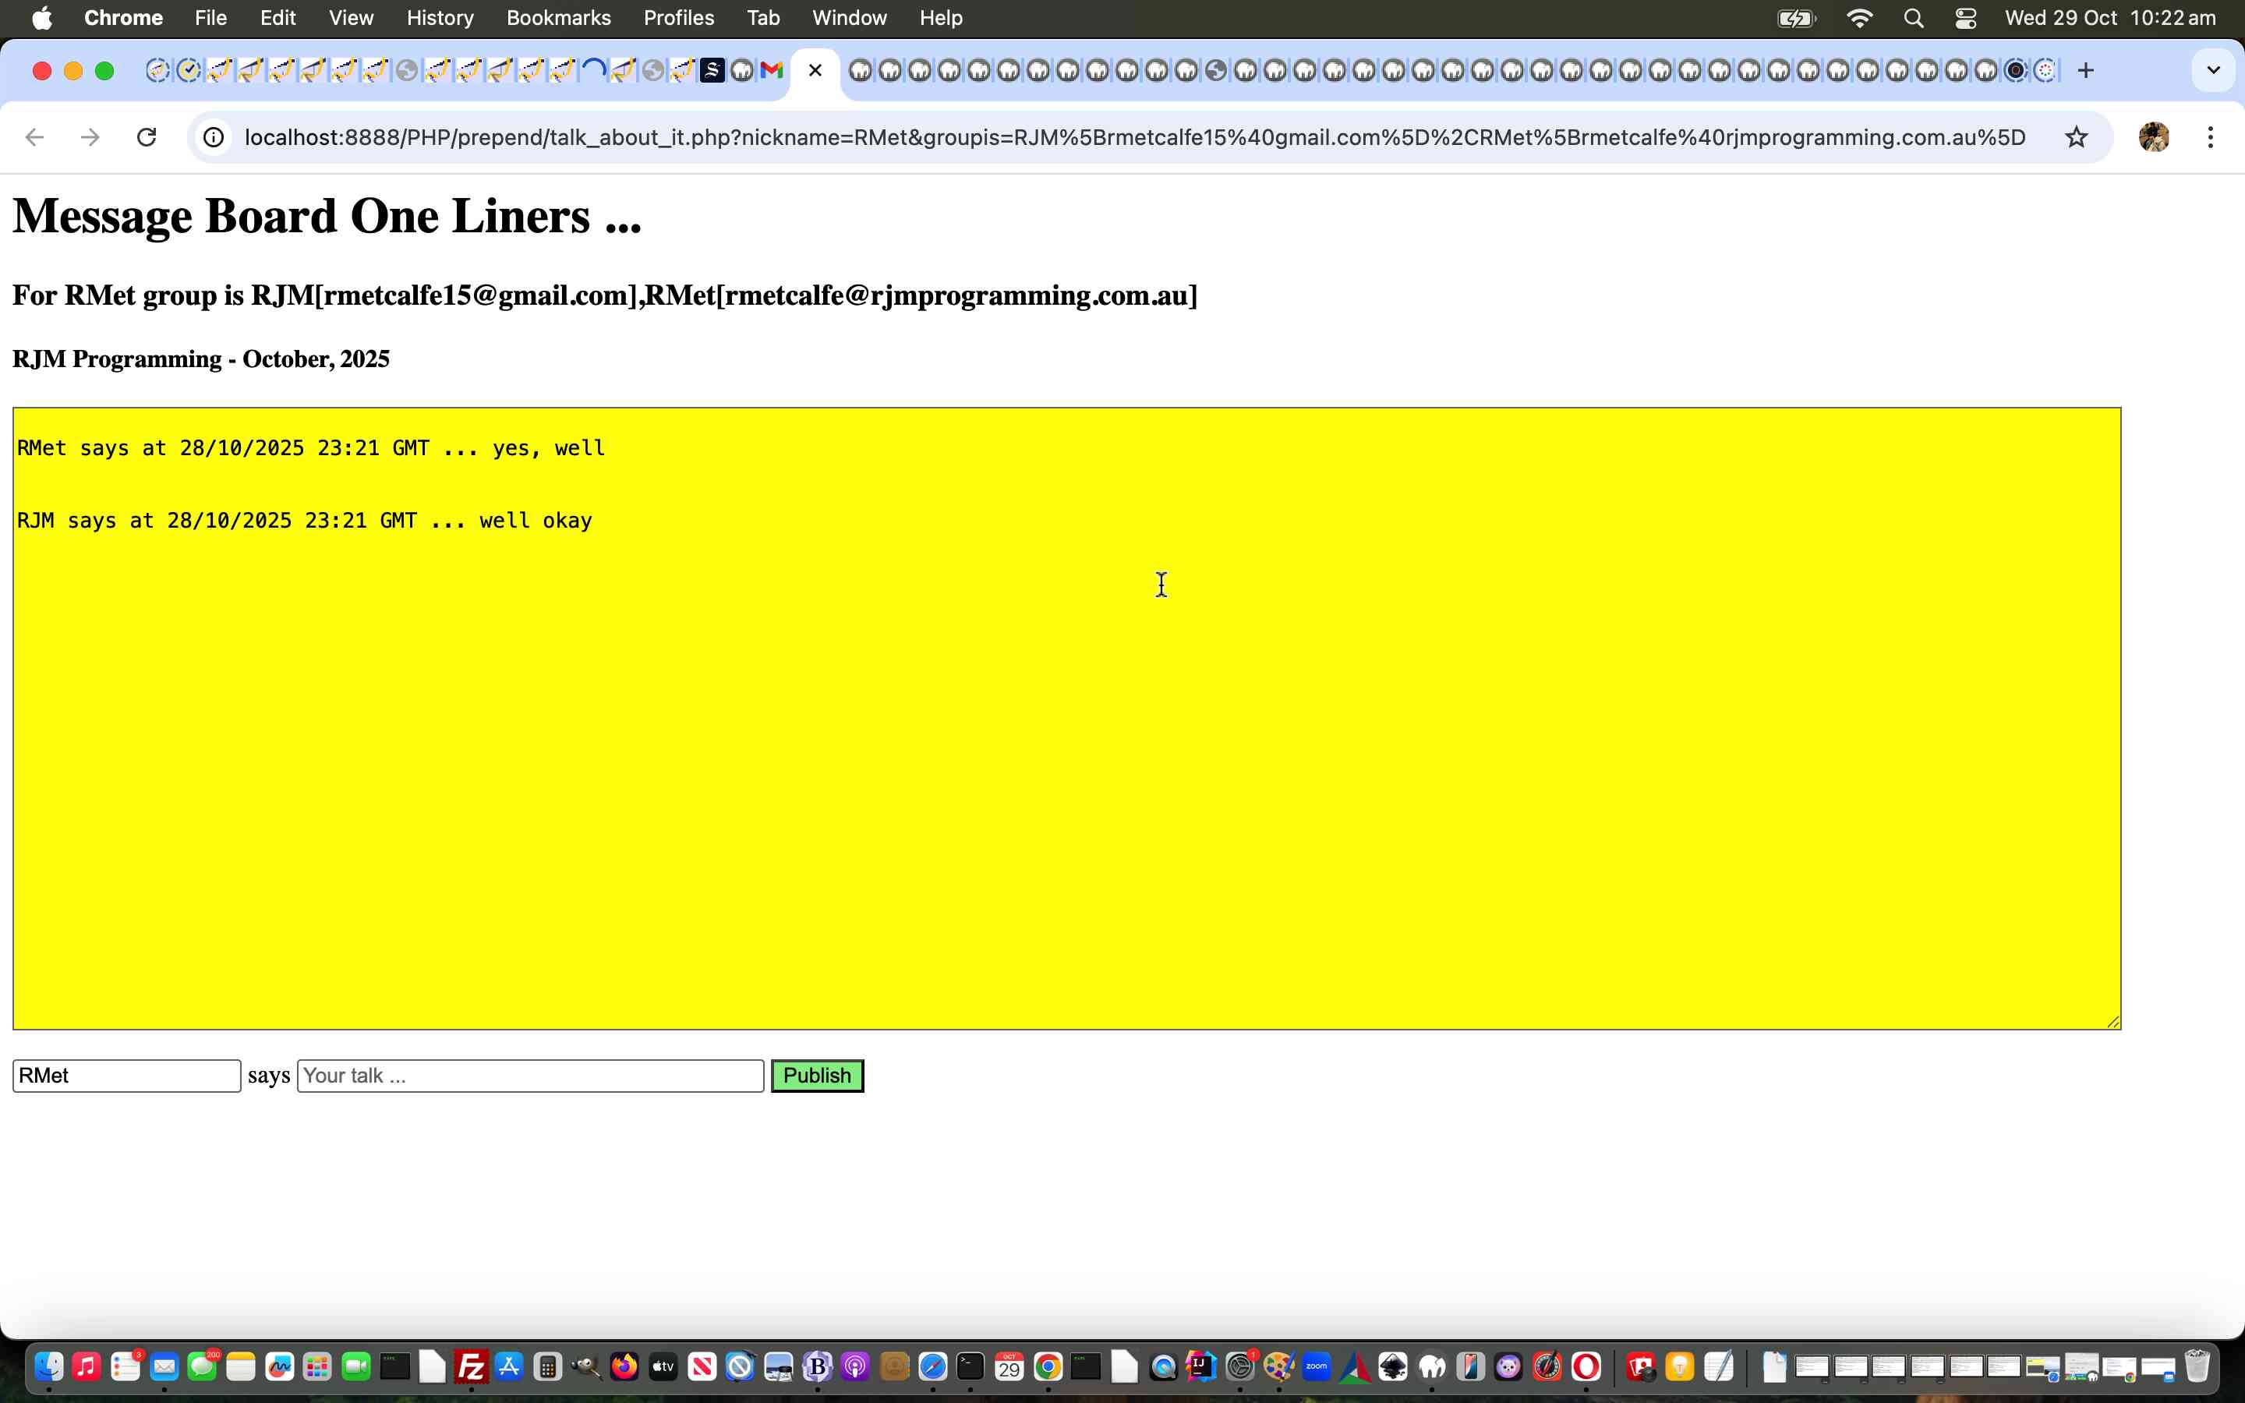
Task: Open the tab search dropdown
Action: pyautogui.click(x=2212, y=69)
